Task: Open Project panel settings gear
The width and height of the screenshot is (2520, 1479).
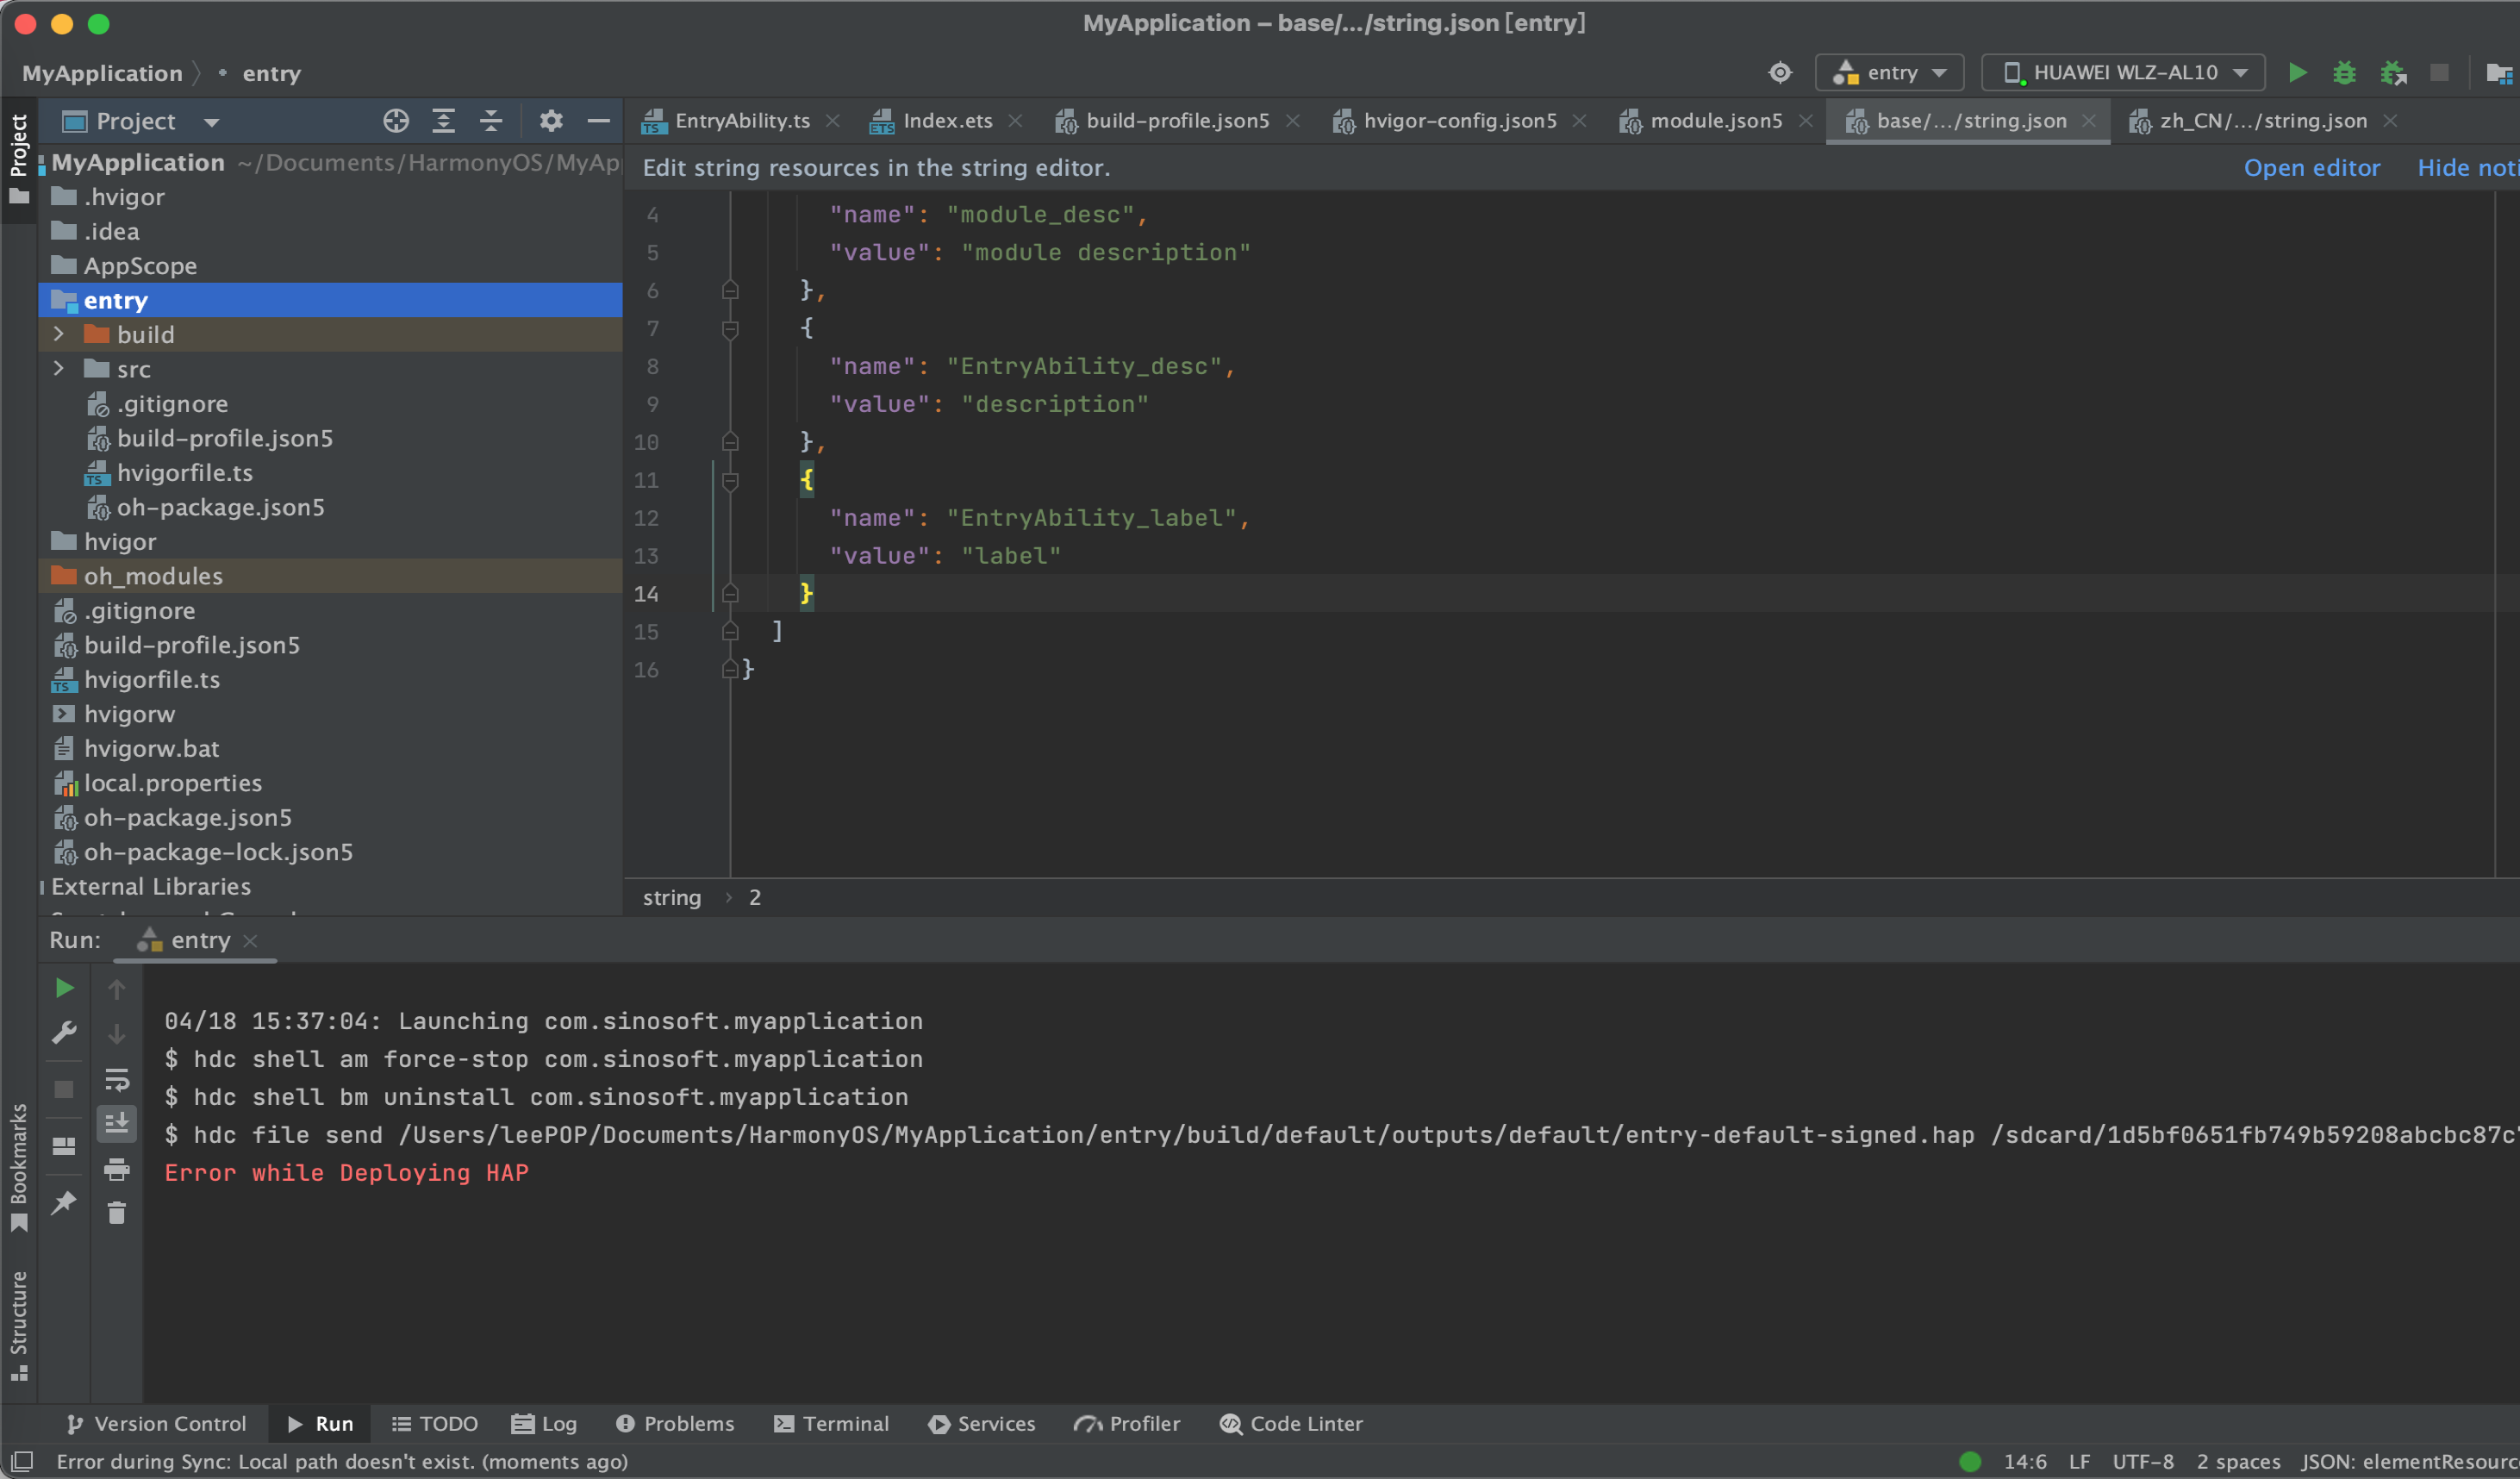Action: (x=551, y=121)
